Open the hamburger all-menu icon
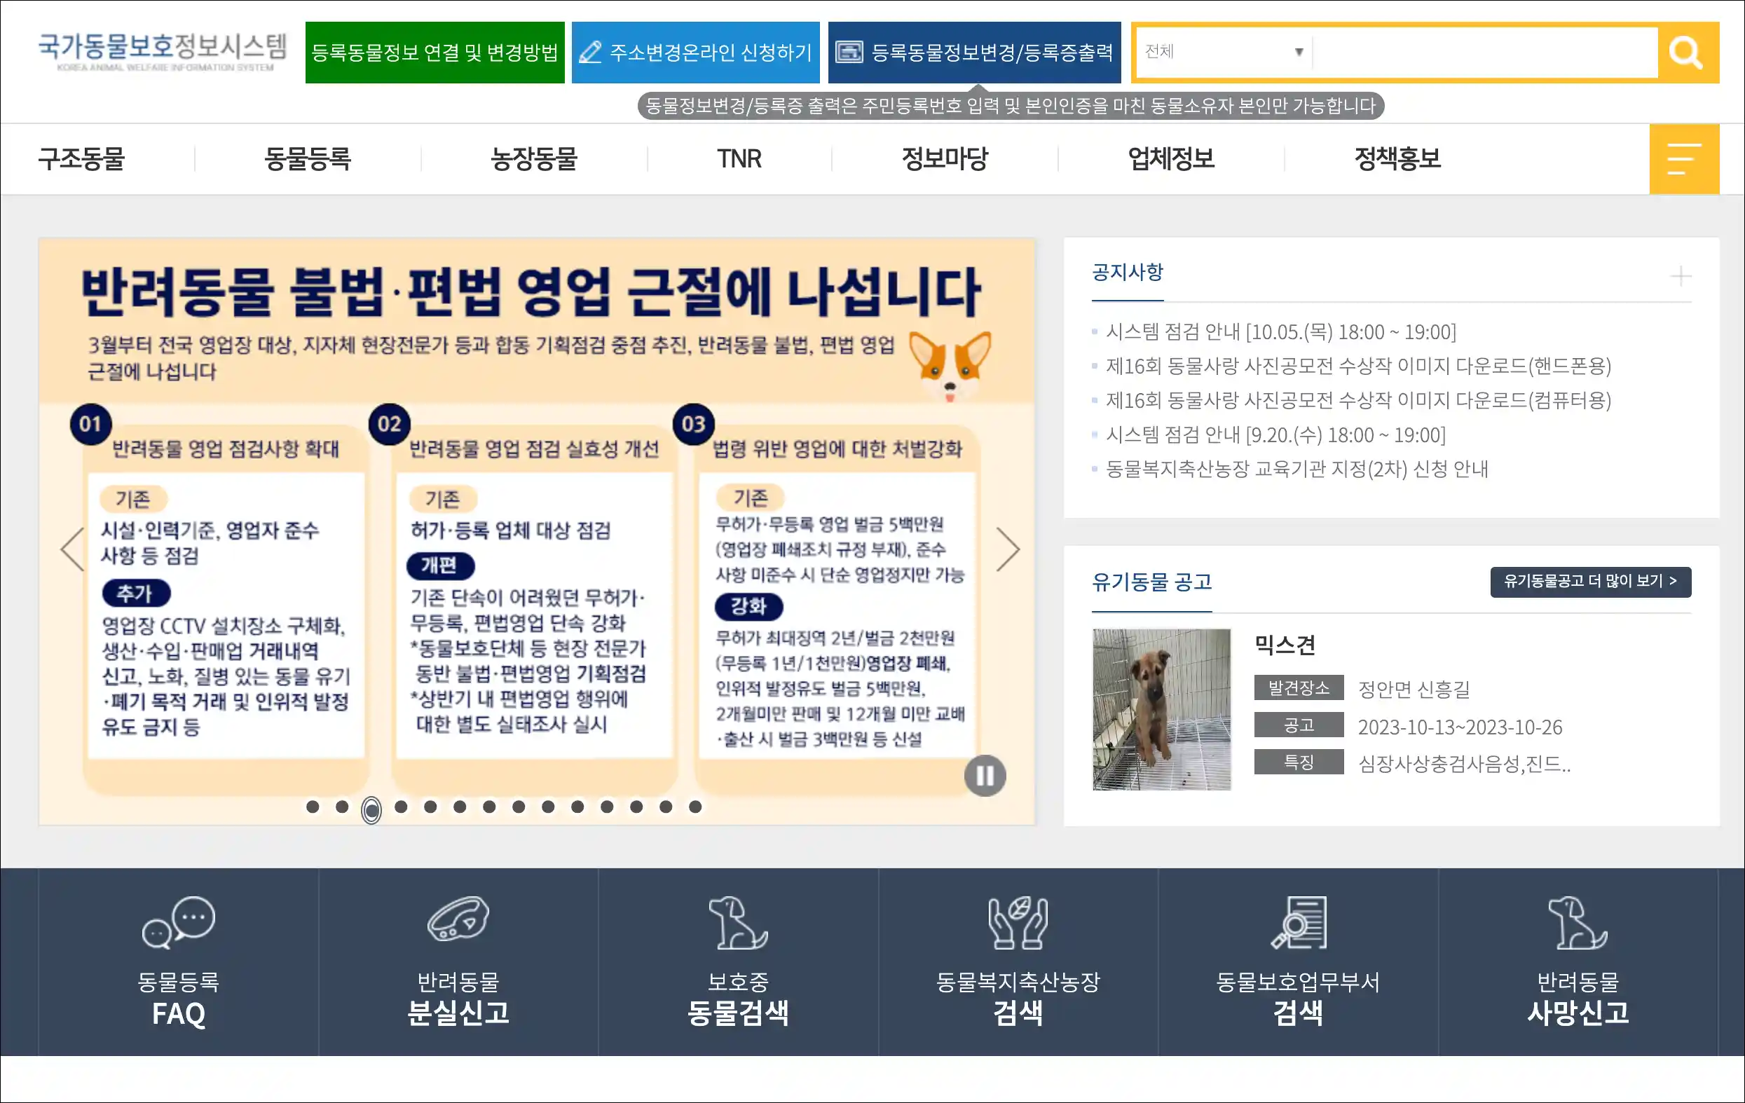The image size is (1745, 1103). [x=1683, y=158]
